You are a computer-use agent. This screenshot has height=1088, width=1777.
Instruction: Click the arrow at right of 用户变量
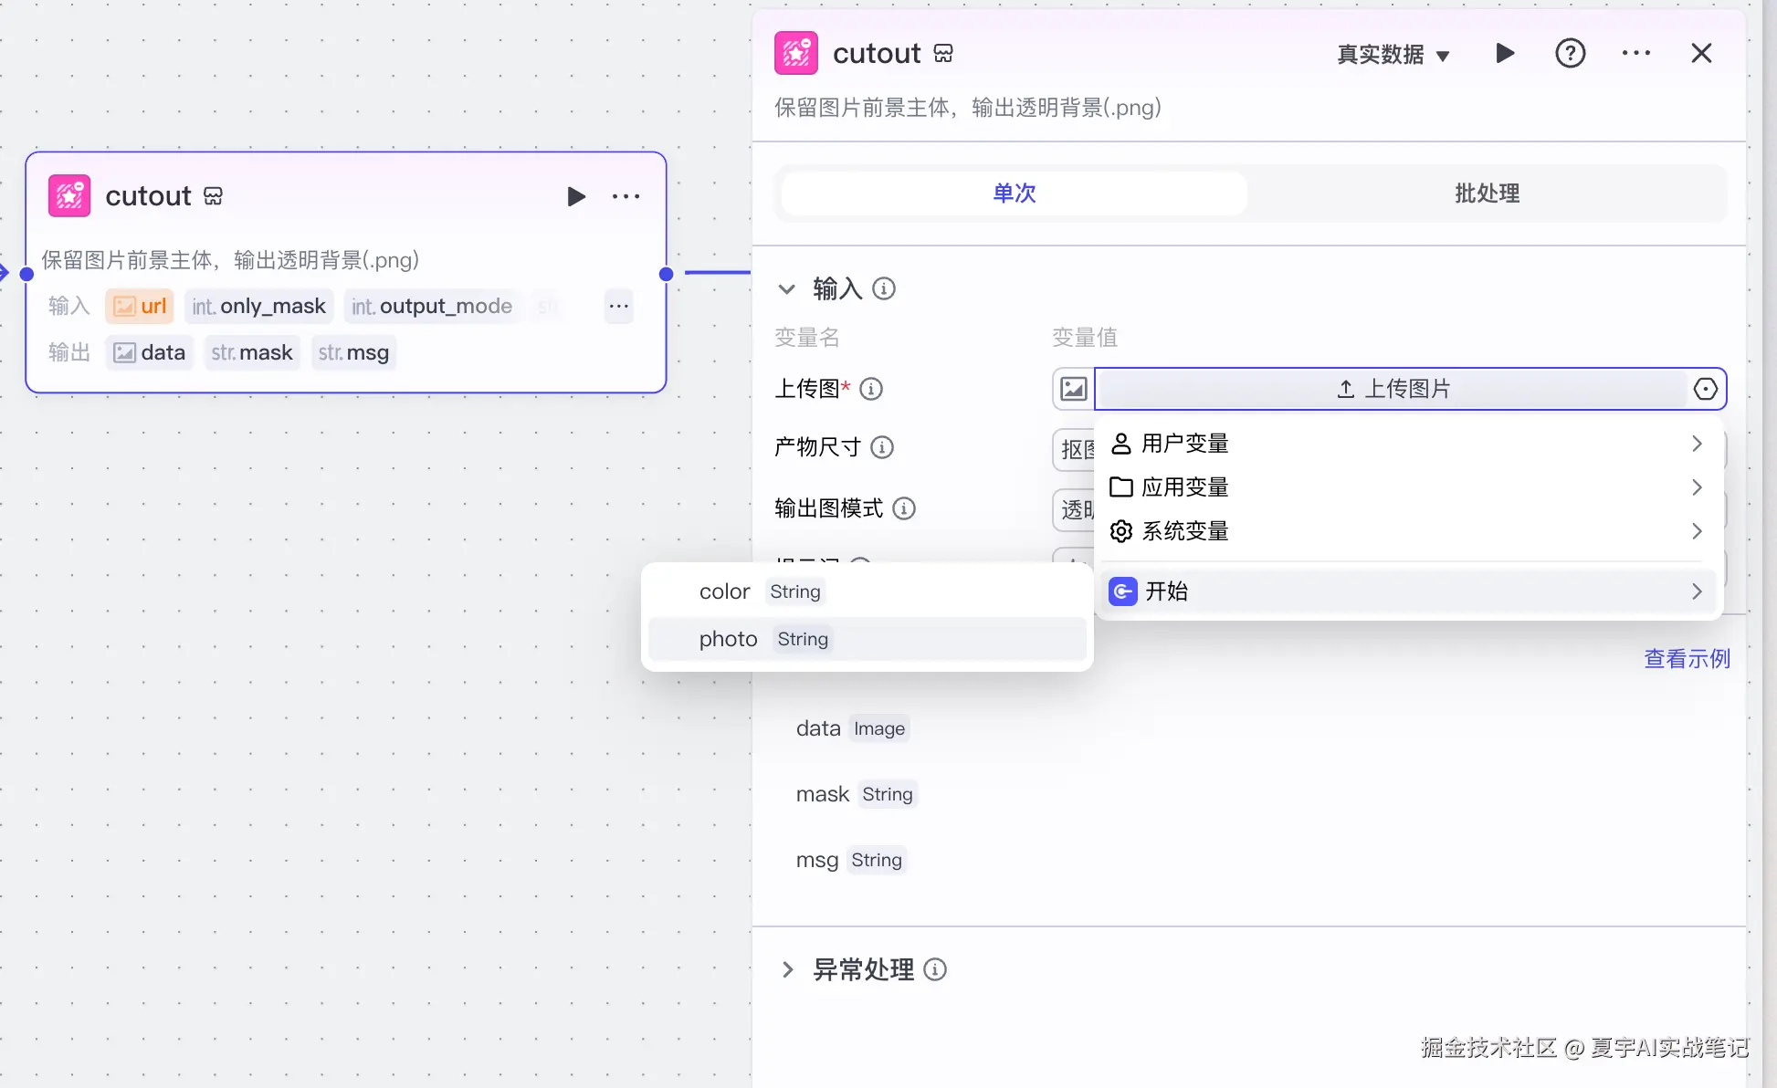tap(1697, 444)
